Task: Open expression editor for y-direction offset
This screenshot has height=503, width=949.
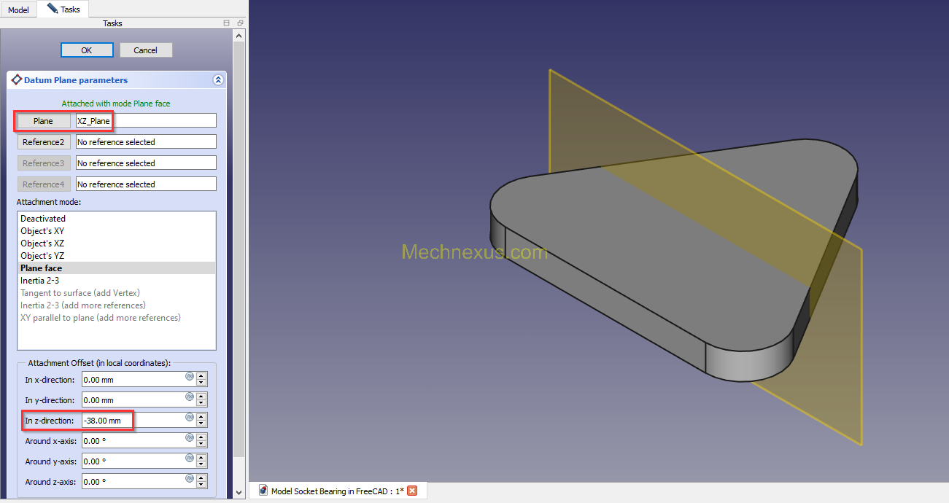Action: click(190, 397)
